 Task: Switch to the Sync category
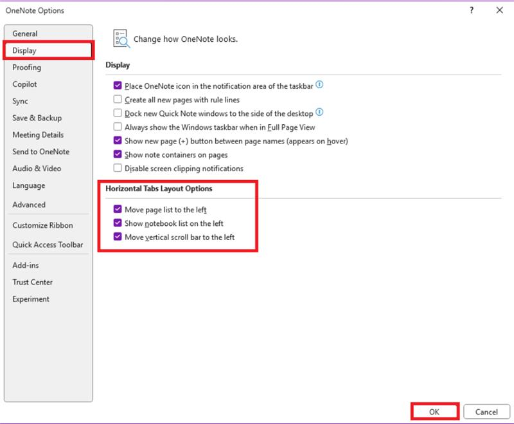point(48,101)
